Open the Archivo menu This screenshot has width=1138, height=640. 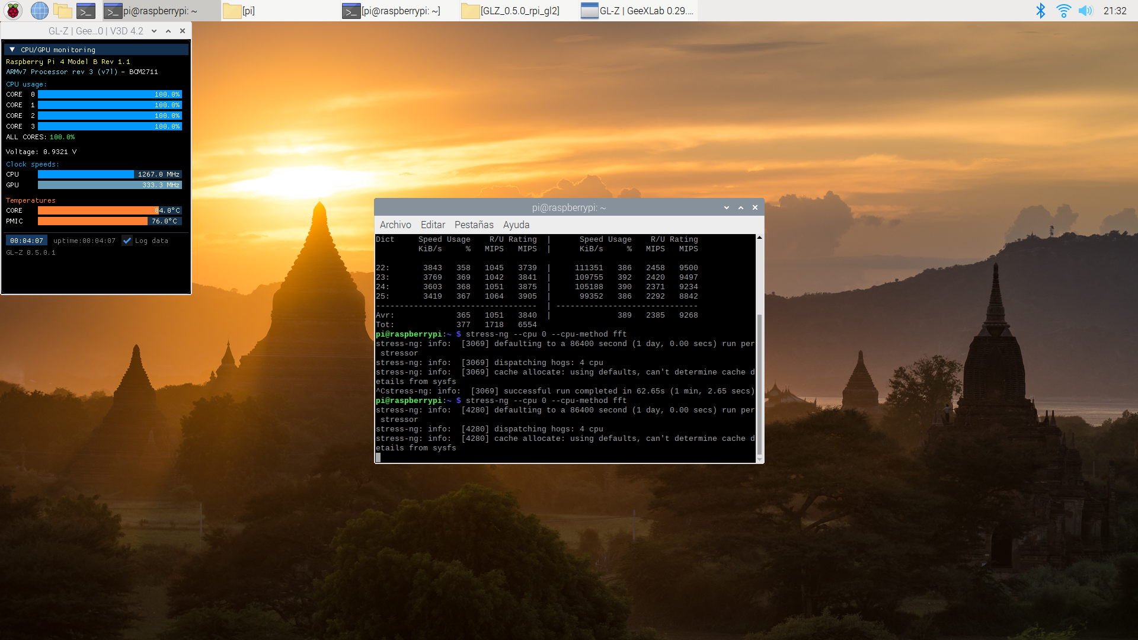395,225
